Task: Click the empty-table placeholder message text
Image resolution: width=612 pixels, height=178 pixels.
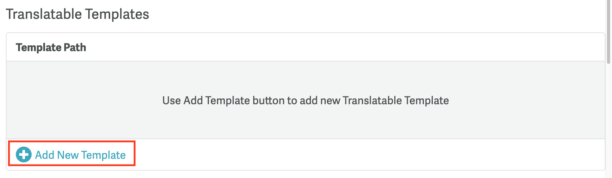Action: (x=305, y=100)
